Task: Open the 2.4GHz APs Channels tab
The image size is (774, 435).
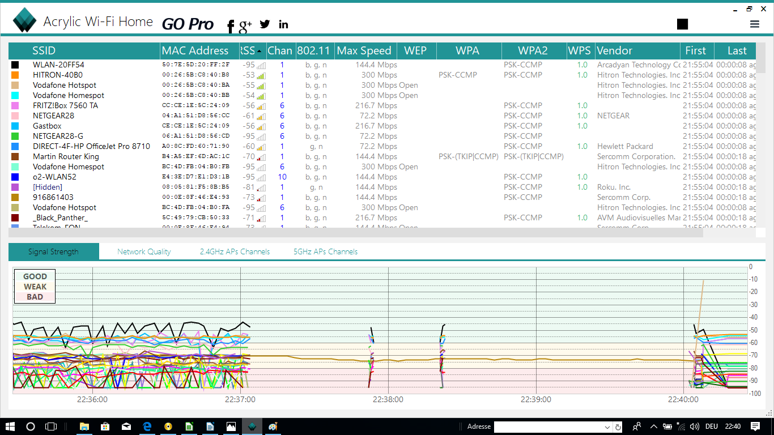Action: tap(235, 251)
